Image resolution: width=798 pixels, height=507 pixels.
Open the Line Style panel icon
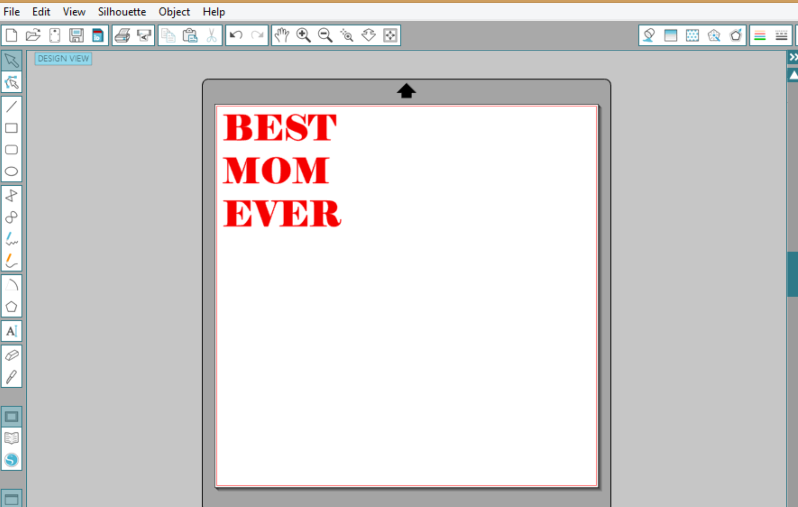point(781,35)
